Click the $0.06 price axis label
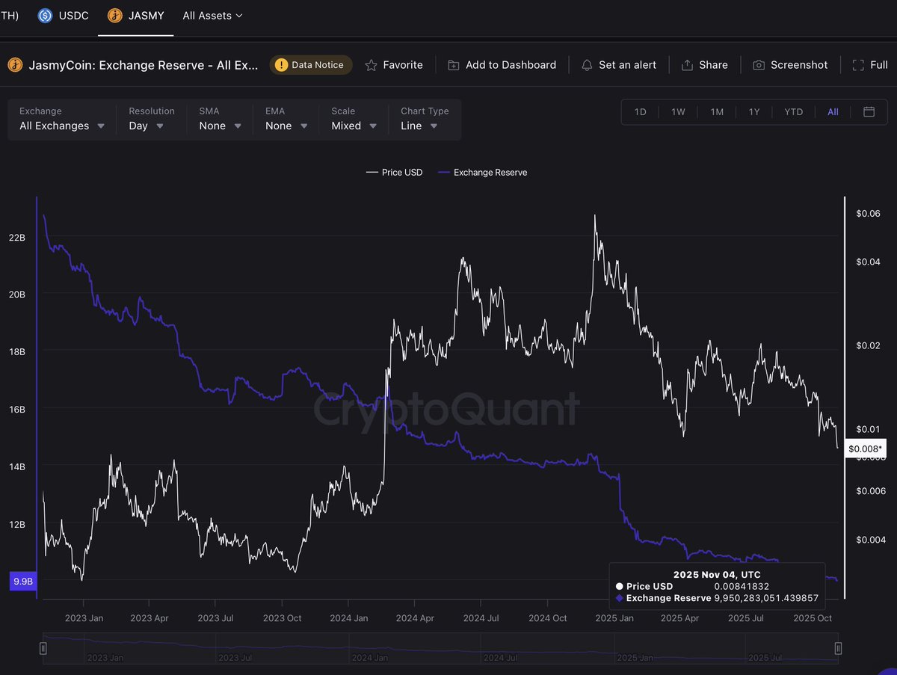Viewport: 897px width, 675px height. coord(869,214)
